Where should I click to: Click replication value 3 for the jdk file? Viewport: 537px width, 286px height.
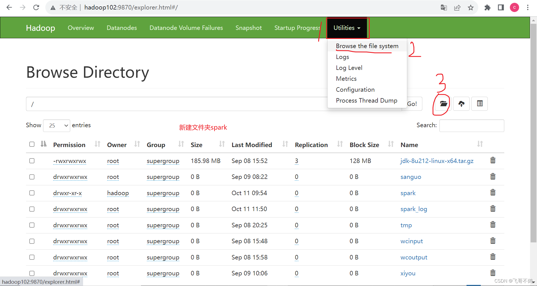(296, 161)
